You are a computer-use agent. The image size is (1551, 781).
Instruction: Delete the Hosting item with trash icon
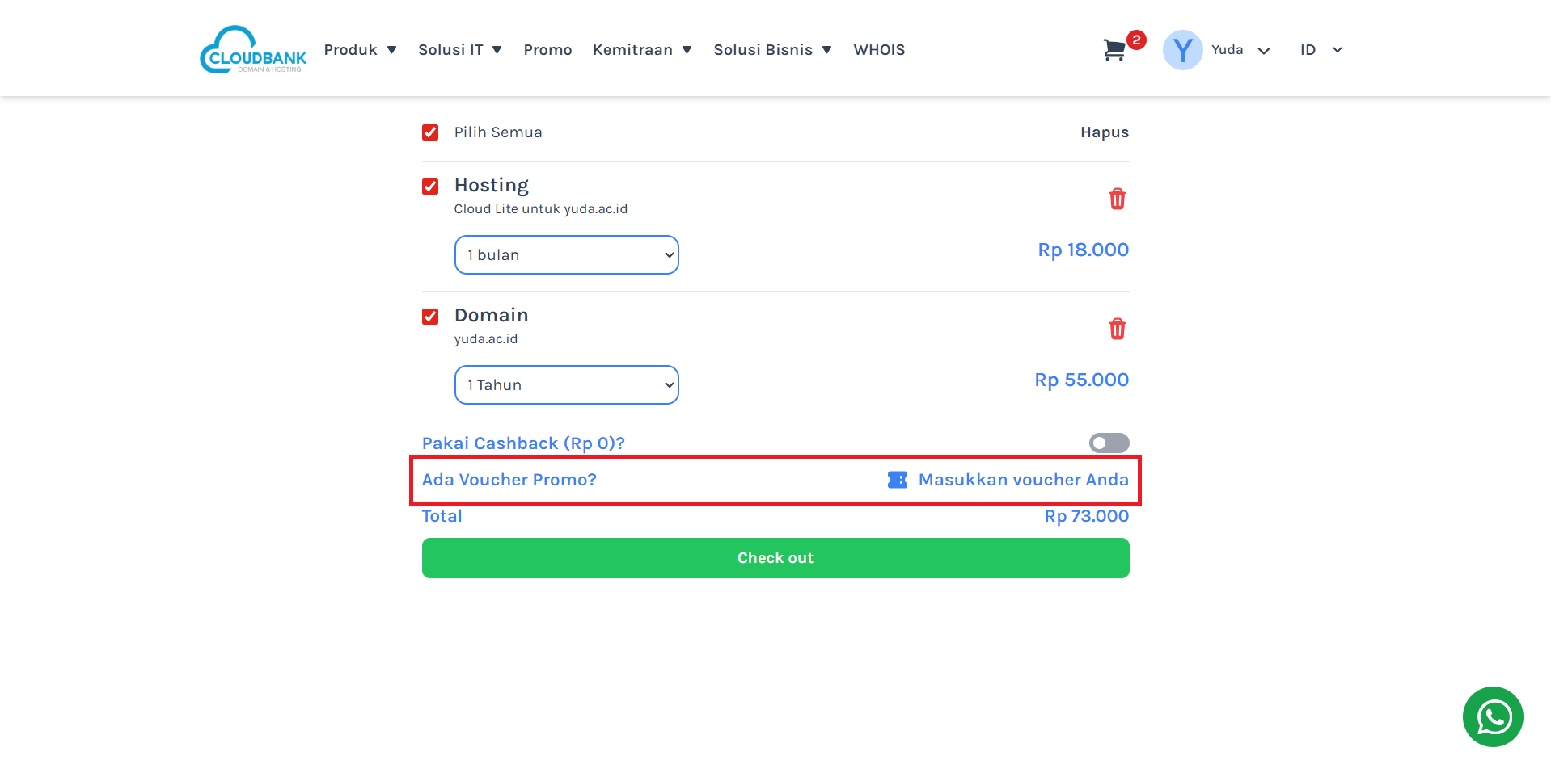(x=1117, y=199)
